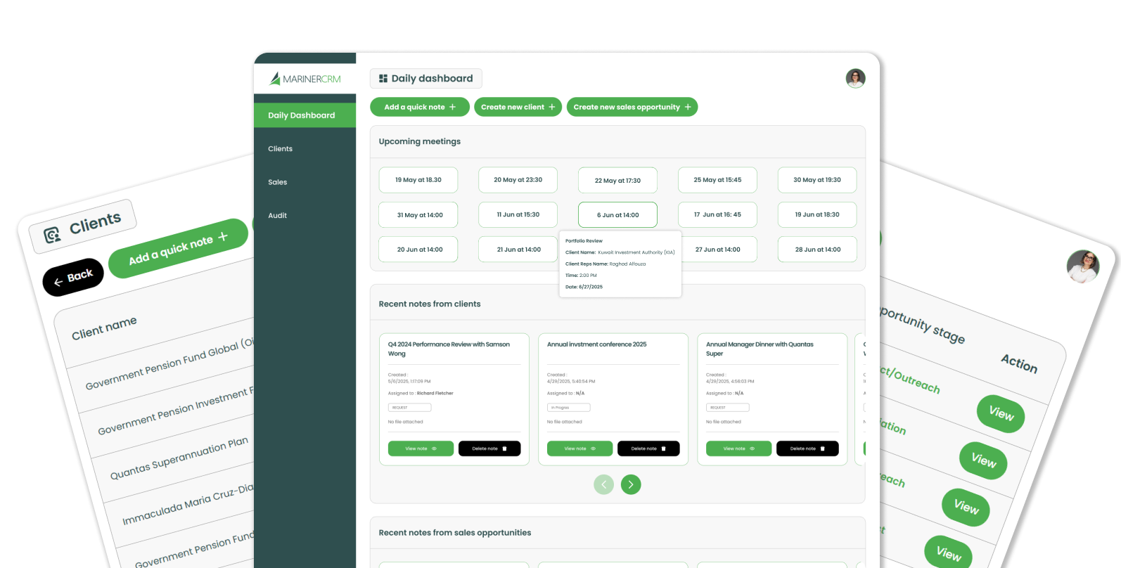Delete the Annual investment conference 2025 note
Viewport: 1121px width, 568px height.
click(x=648, y=448)
